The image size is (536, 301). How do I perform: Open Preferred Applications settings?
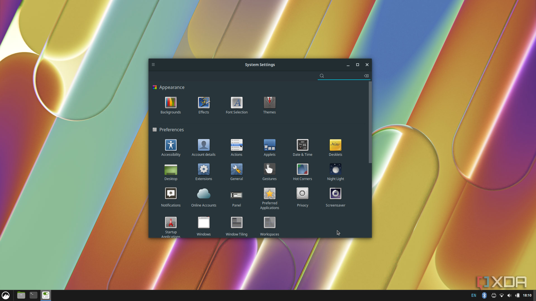coord(269,198)
